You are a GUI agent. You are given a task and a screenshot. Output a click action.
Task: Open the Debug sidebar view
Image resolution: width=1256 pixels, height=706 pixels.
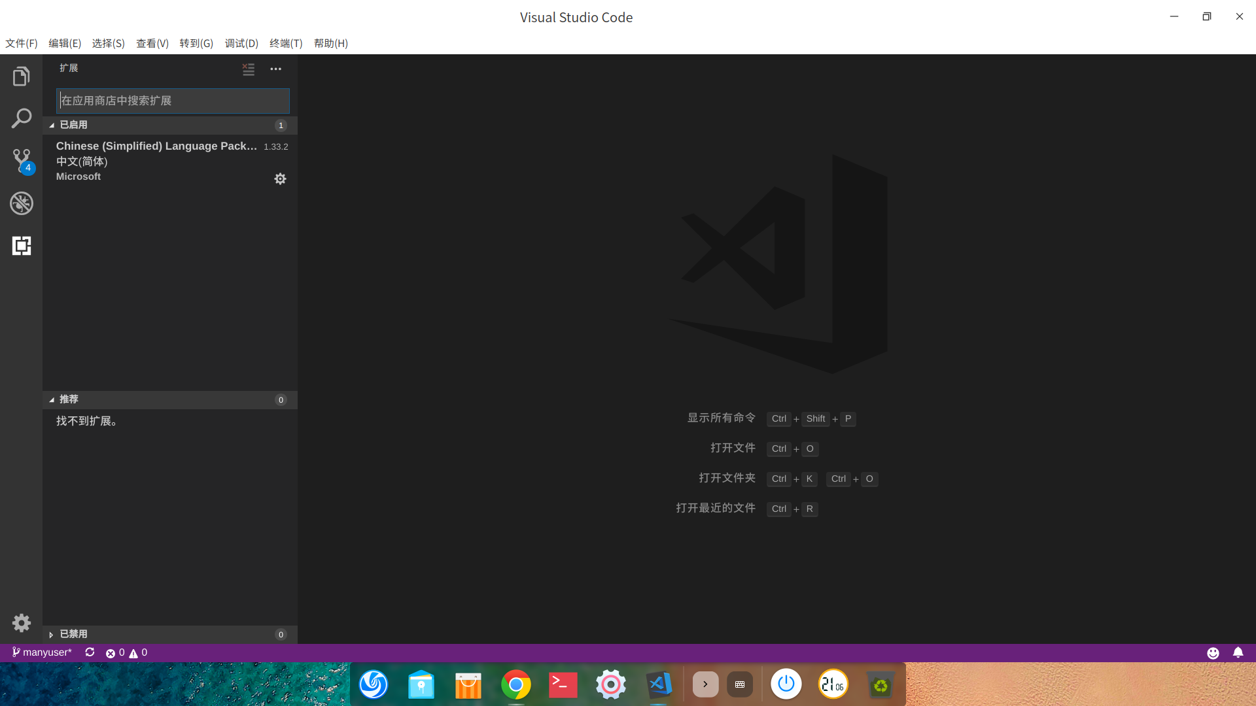pyautogui.click(x=21, y=203)
